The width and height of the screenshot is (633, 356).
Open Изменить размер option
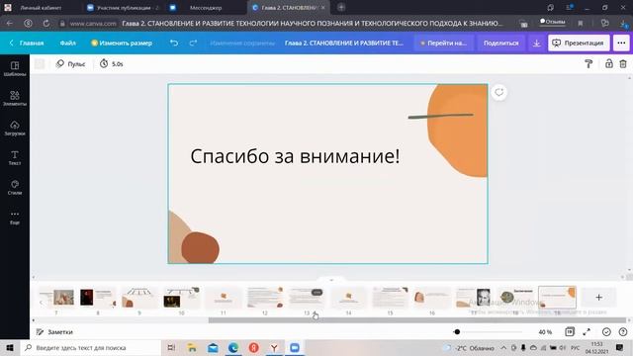122,43
